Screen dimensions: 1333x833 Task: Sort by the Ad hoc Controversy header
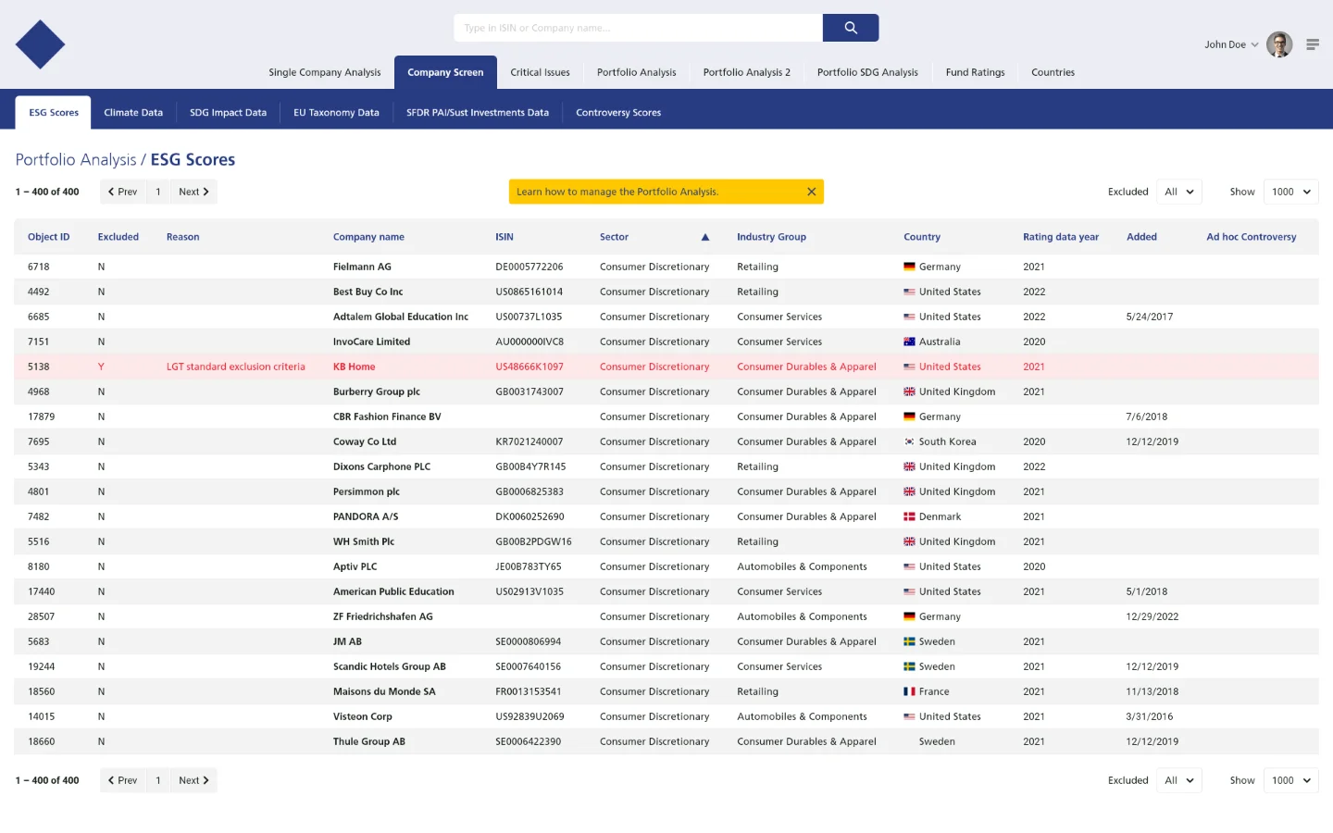click(x=1252, y=237)
